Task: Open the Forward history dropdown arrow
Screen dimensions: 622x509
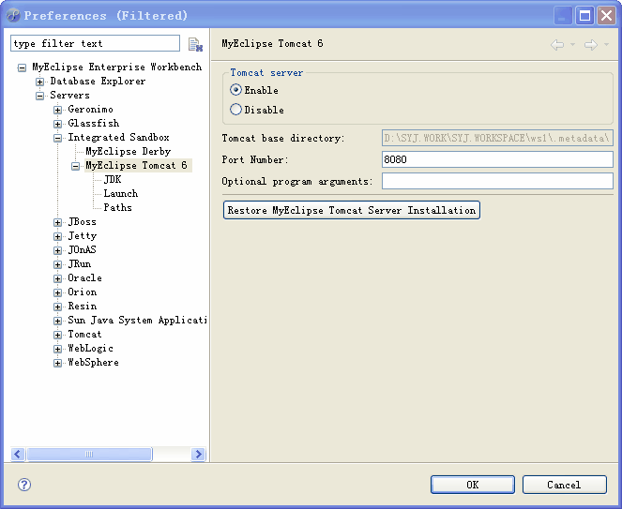Action: [x=606, y=44]
